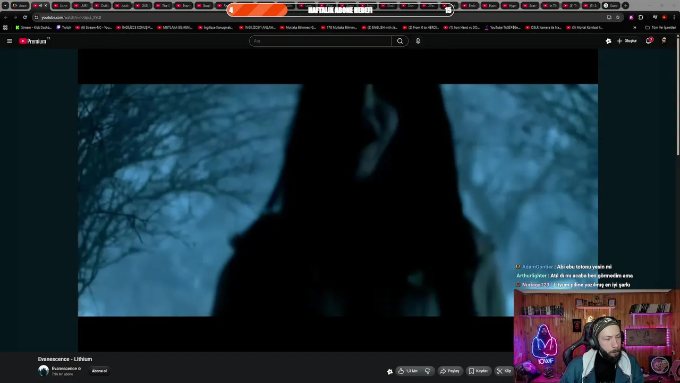The width and height of the screenshot is (680, 383).
Task: Focus the Ara search field
Action: tap(320, 41)
